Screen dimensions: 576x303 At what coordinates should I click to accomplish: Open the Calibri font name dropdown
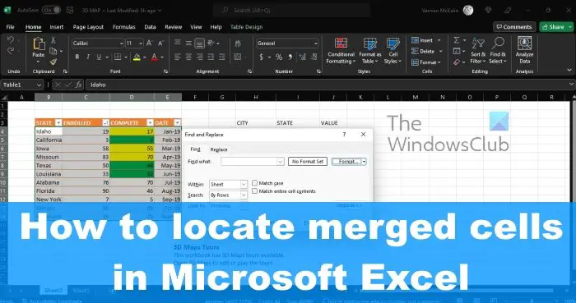pyautogui.click(x=98, y=44)
